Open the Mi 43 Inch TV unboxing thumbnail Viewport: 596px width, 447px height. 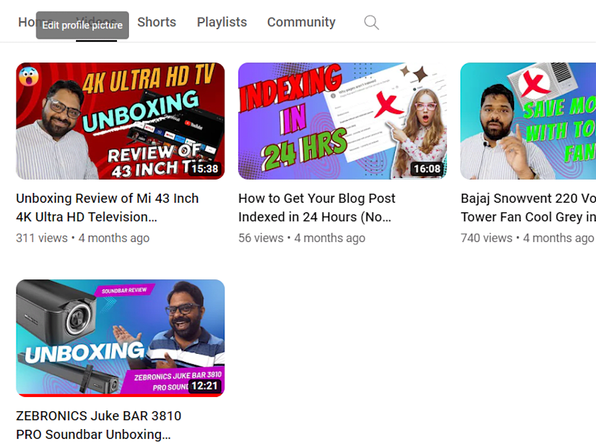click(120, 121)
